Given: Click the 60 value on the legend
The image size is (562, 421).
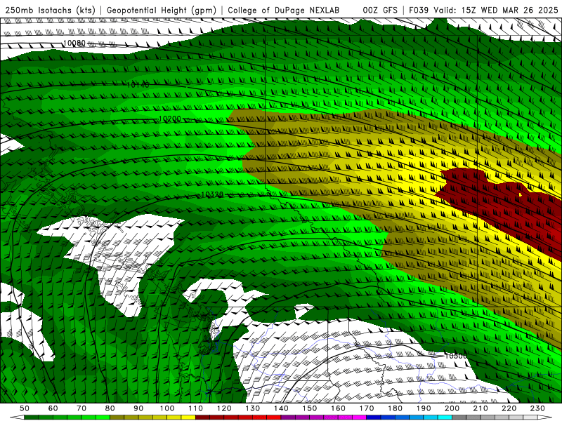Looking at the screenshot, I should click(x=53, y=408).
